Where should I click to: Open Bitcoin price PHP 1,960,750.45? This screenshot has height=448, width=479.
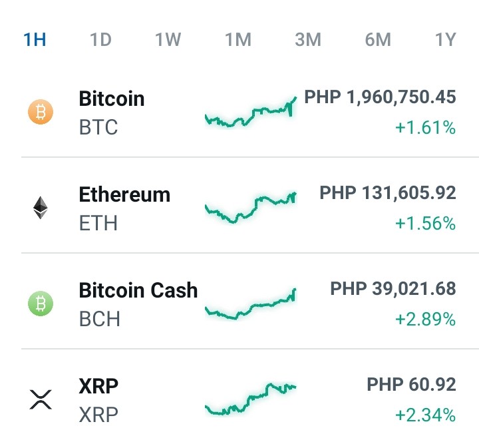click(x=380, y=97)
